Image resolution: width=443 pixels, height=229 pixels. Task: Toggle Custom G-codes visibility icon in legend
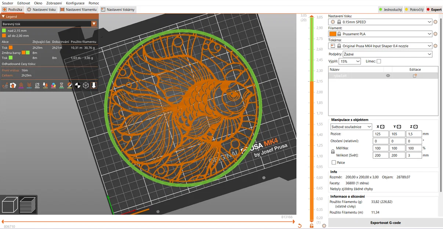pos(70,85)
